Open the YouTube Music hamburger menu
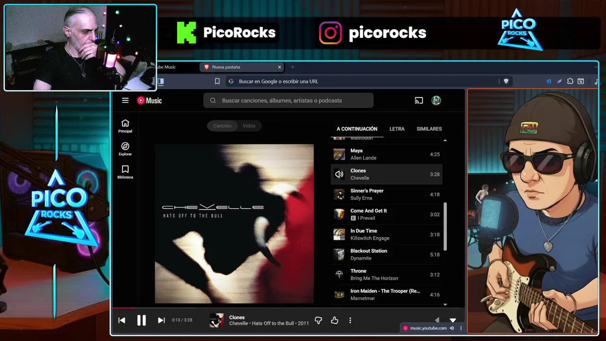606x341 pixels. pyautogui.click(x=125, y=100)
